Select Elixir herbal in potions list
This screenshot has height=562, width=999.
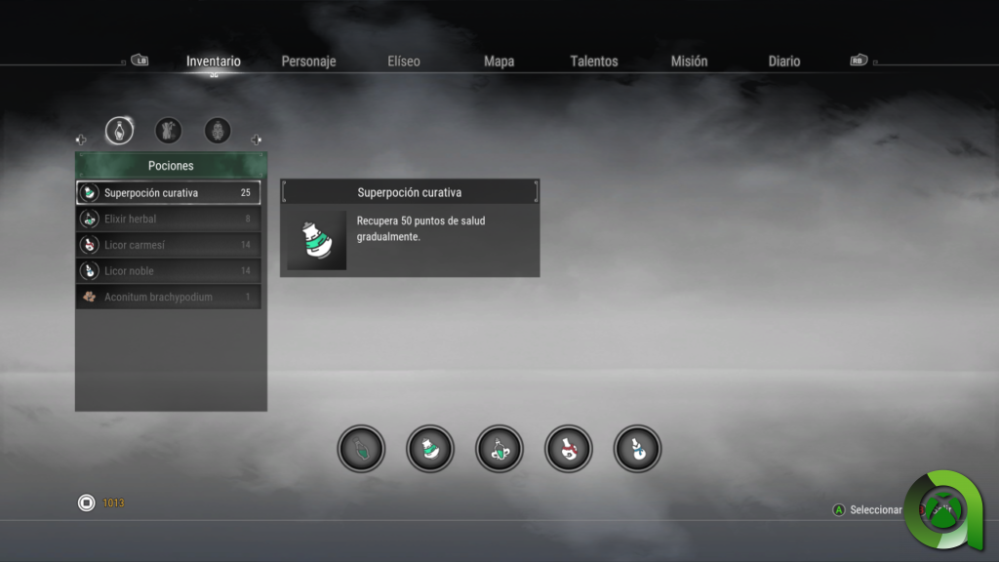click(169, 219)
